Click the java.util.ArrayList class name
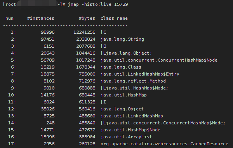 (x=126, y=137)
